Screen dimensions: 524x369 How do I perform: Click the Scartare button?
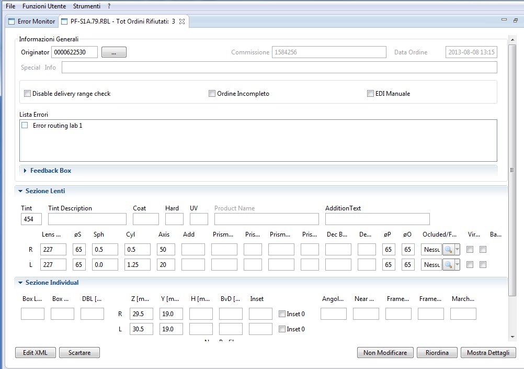pyautogui.click(x=79, y=353)
